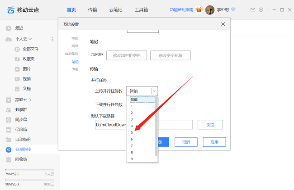The image size is (294, 190).
Task: Open the mail message icon in title bar
Action: pos(252,9)
